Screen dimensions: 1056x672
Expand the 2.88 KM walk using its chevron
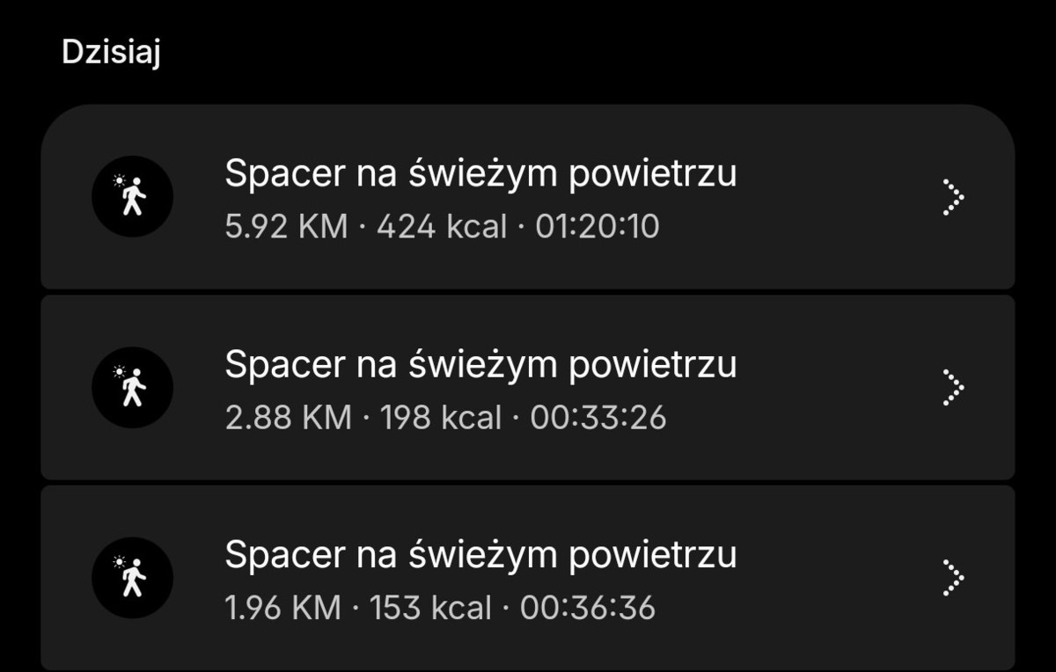coord(952,387)
